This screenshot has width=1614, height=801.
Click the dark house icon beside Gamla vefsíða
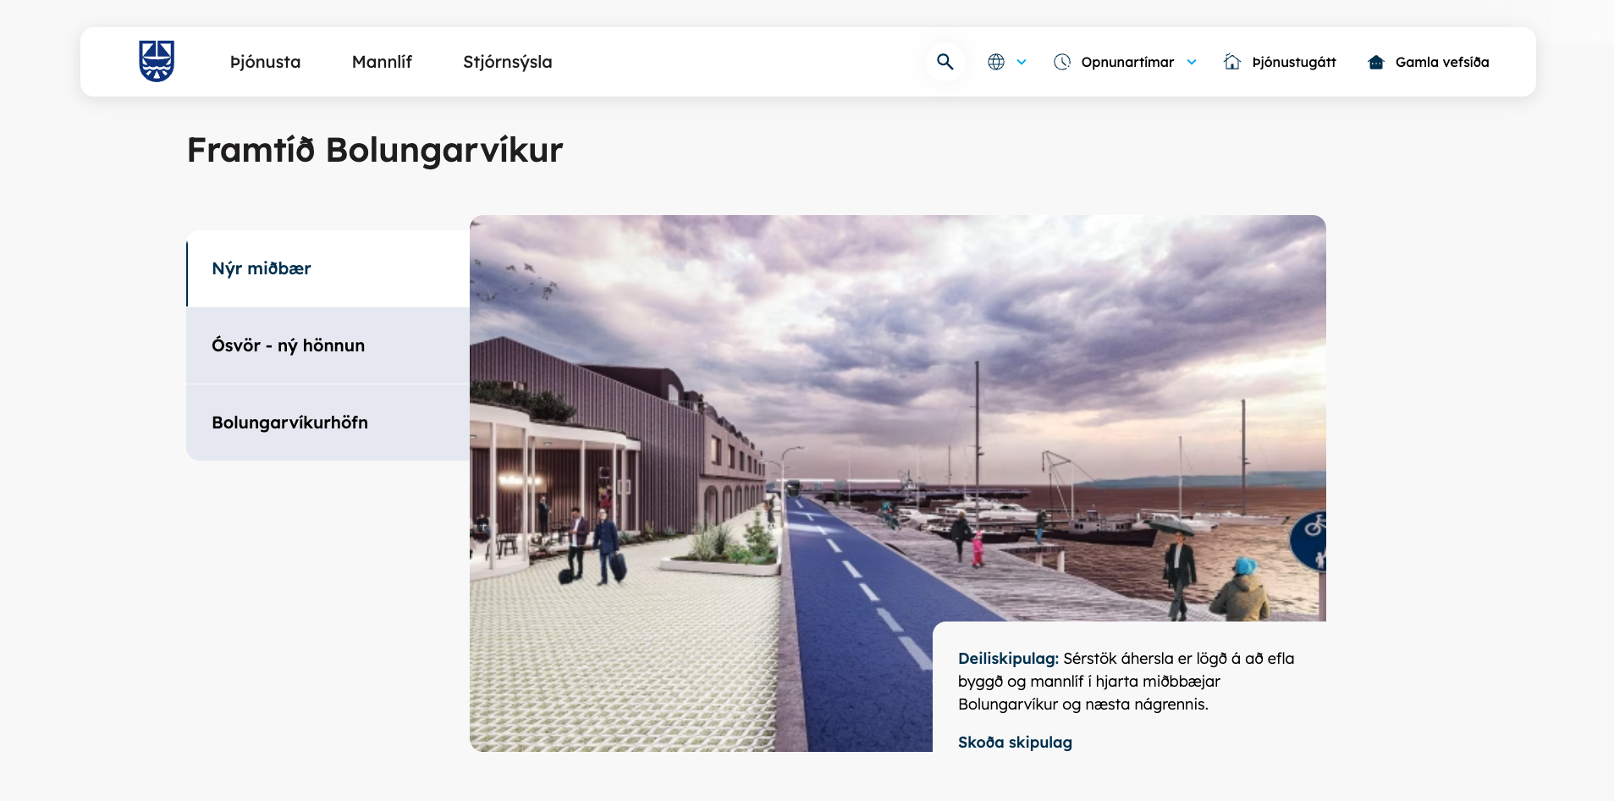tap(1376, 62)
